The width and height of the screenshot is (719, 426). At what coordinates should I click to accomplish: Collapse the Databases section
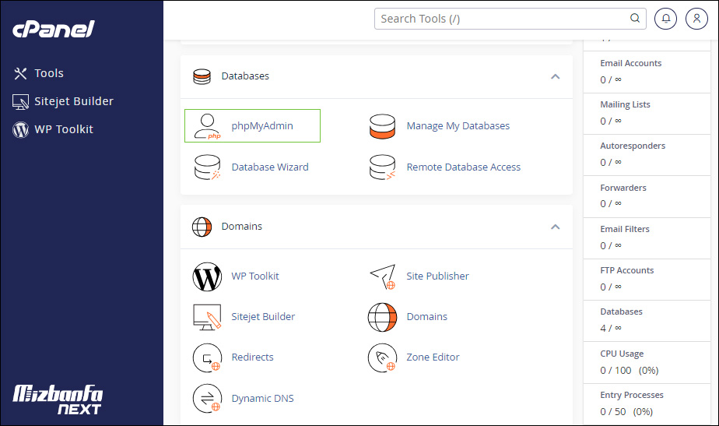tap(556, 76)
